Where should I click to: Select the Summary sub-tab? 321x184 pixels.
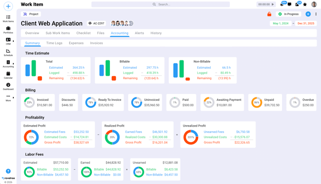pyautogui.click(x=32, y=43)
